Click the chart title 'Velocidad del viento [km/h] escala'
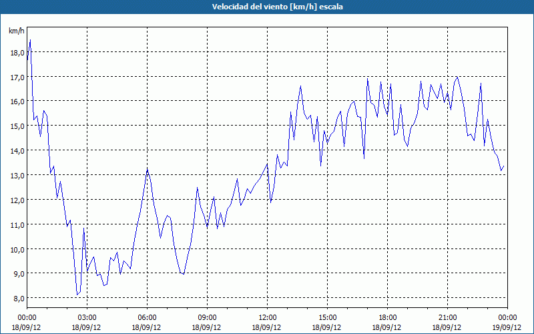The height and width of the screenshot is (334, 534). coord(277,7)
